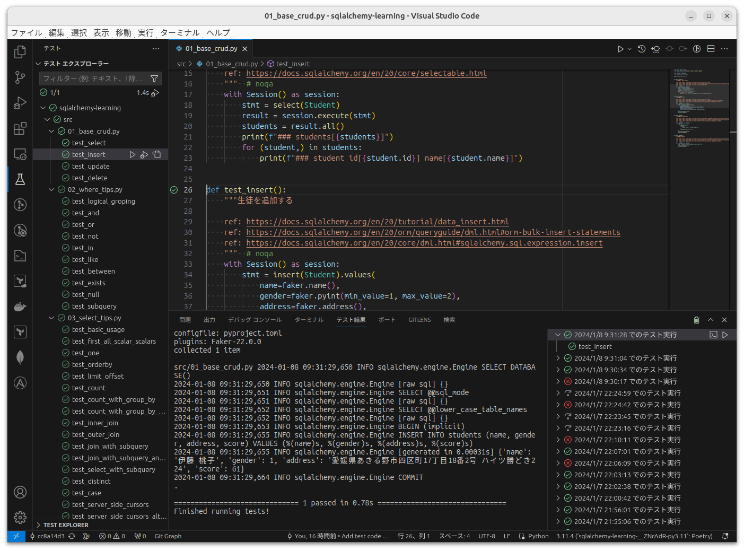Expand the 2024/1/8 9:31:04 test run
744x551 pixels.
[558, 358]
